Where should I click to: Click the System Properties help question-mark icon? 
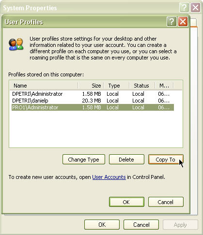tap(184, 7)
